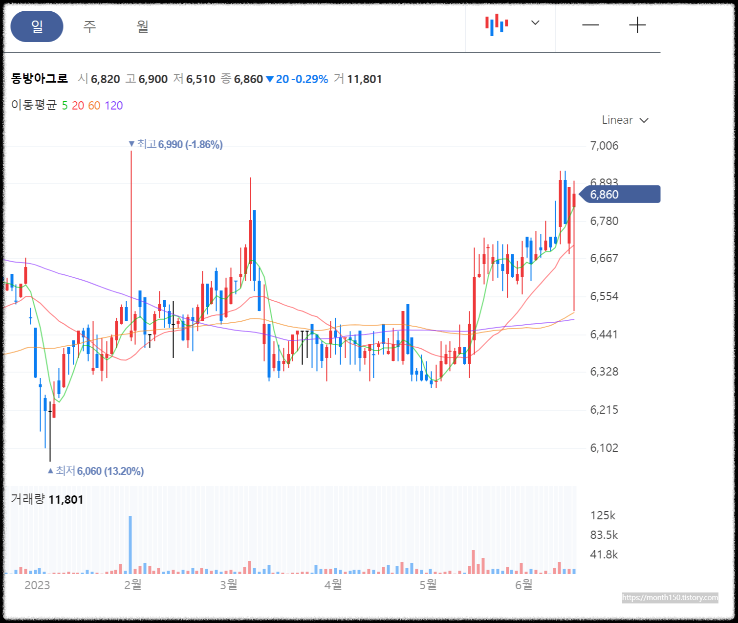738x623 pixels.
Task: Click the 6,667 price axis label
Action: (x=604, y=258)
